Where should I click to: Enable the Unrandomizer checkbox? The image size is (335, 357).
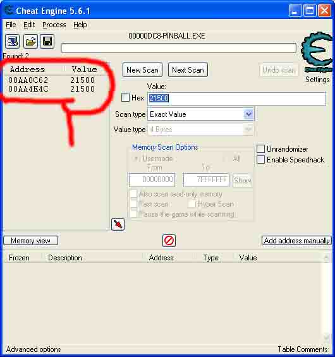click(260, 149)
